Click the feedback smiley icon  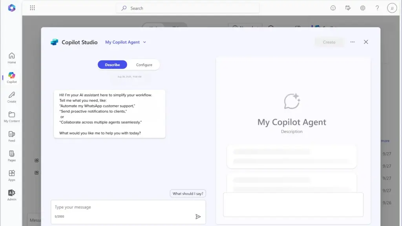coord(333,8)
